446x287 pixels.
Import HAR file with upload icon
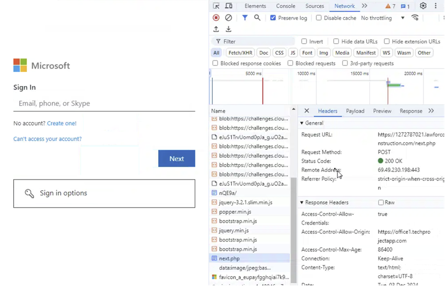pyautogui.click(x=216, y=29)
